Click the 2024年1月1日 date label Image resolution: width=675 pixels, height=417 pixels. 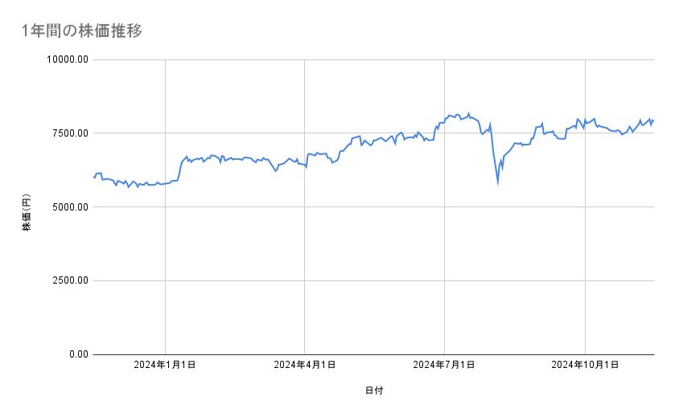click(165, 365)
